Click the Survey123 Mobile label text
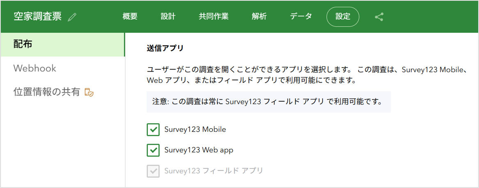Image resolution: width=479 pixels, height=188 pixels. click(x=195, y=129)
